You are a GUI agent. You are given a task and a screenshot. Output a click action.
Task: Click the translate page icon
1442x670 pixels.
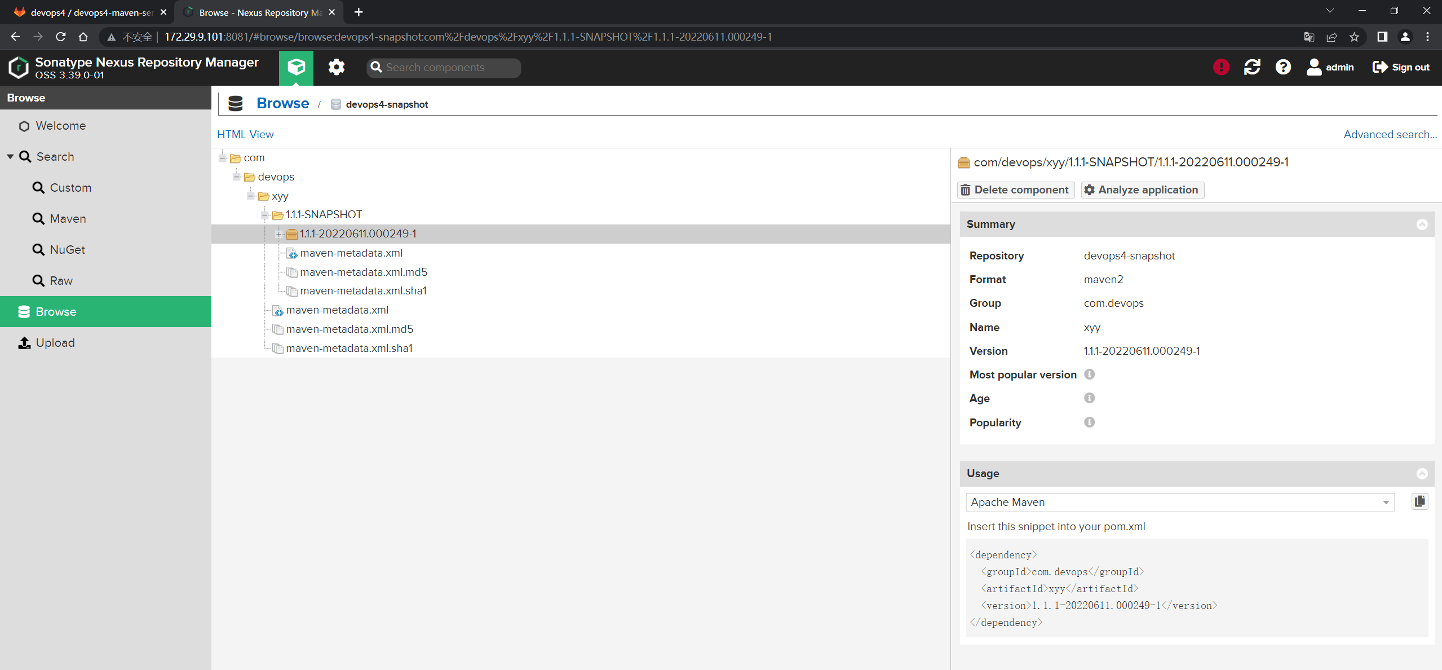click(1309, 37)
